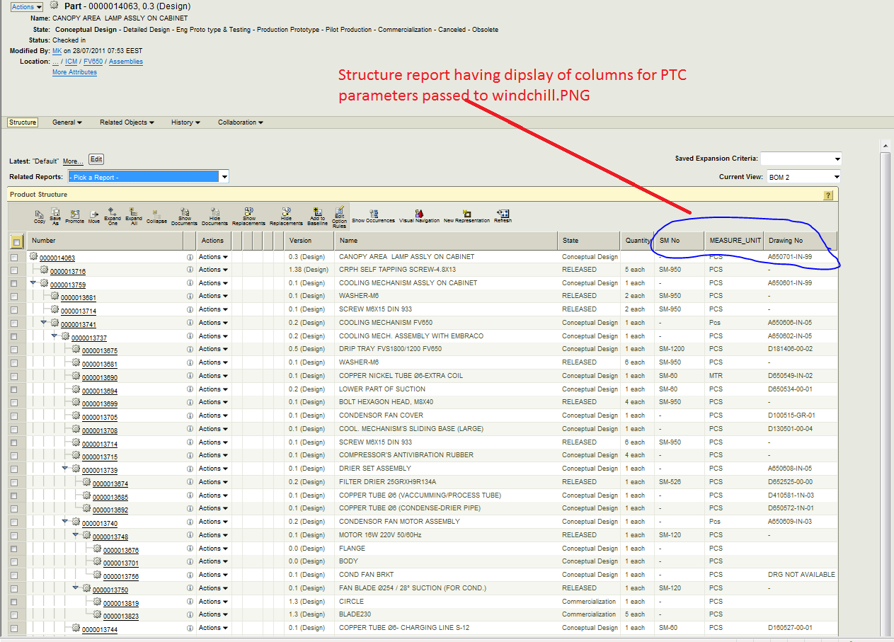Check the box for row 0000013690

14,376
